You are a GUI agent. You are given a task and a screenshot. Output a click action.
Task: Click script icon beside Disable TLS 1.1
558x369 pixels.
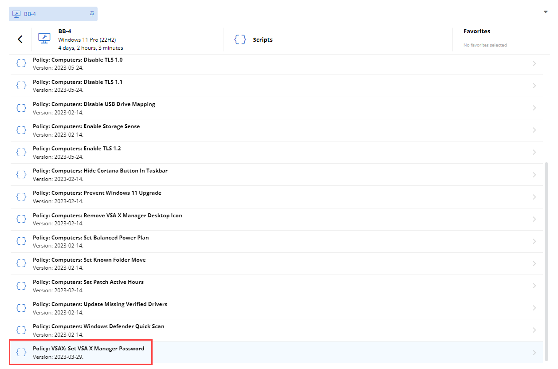(x=21, y=86)
